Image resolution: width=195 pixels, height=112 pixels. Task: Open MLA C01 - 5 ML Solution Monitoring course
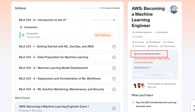click(x=68, y=89)
